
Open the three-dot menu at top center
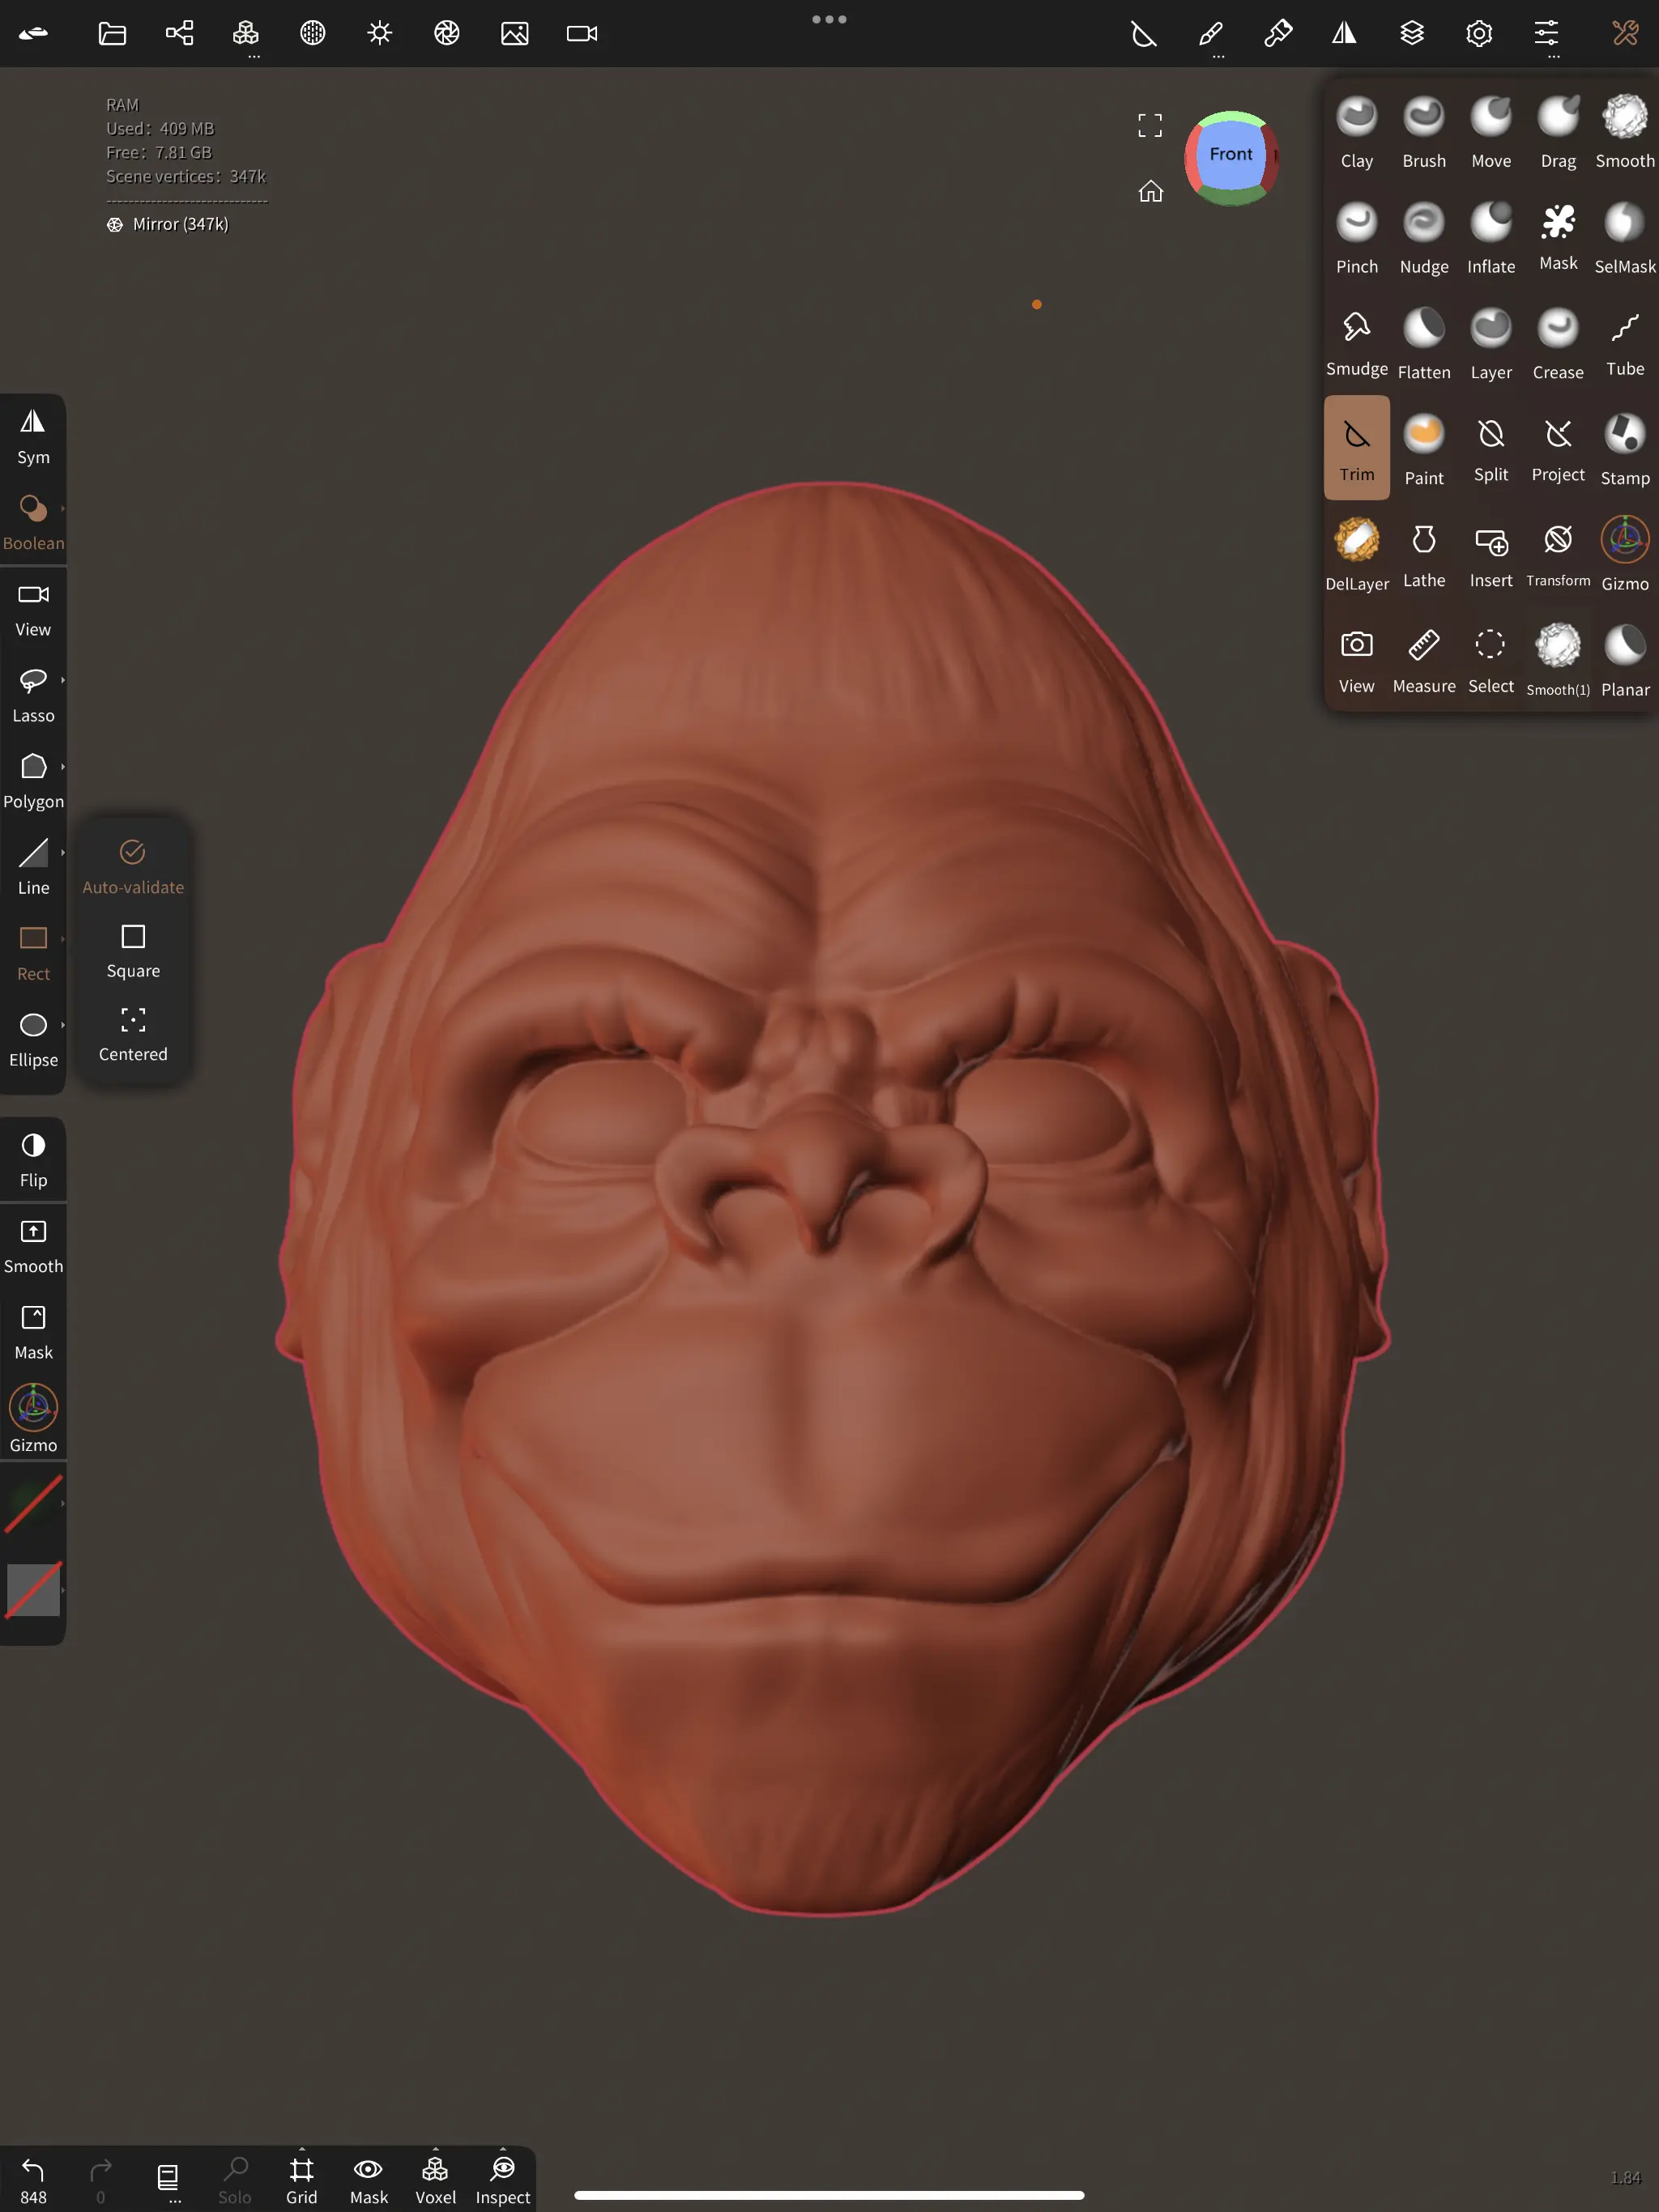pyautogui.click(x=829, y=18)
